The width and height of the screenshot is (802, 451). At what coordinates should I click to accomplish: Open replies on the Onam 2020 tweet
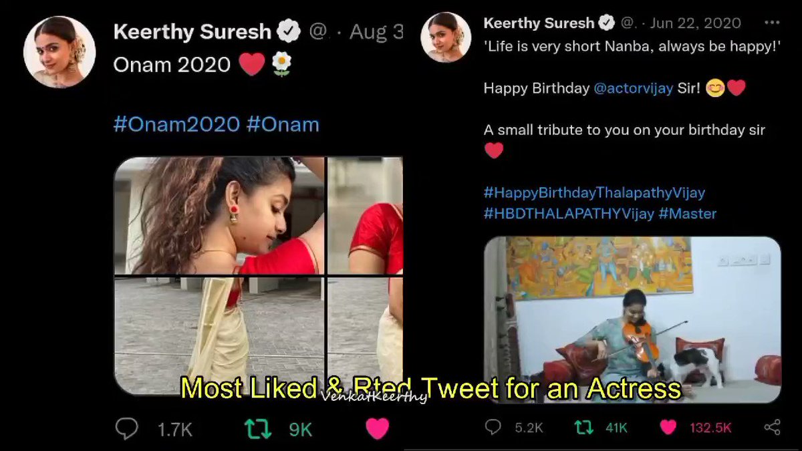coord(127,429)
